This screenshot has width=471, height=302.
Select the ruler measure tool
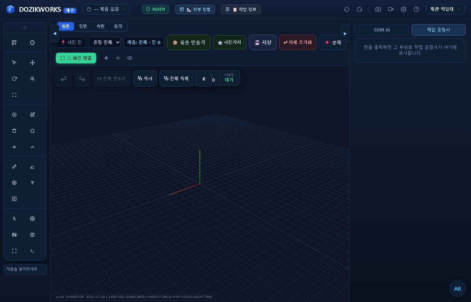click(14, 167)
